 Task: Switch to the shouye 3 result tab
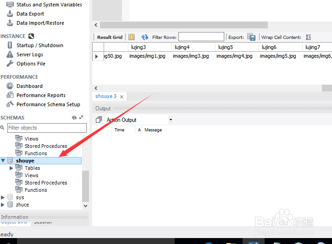[106, 96]
